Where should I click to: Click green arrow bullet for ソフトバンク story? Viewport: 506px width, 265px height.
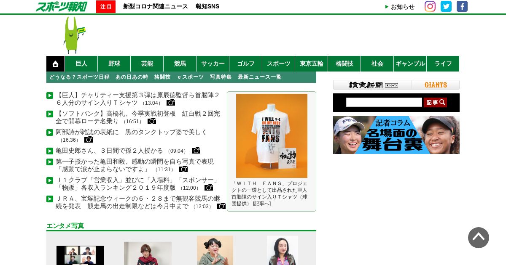[x=50, y=114]
